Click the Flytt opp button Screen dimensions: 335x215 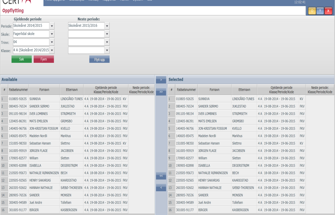click(x=99, y=59)
